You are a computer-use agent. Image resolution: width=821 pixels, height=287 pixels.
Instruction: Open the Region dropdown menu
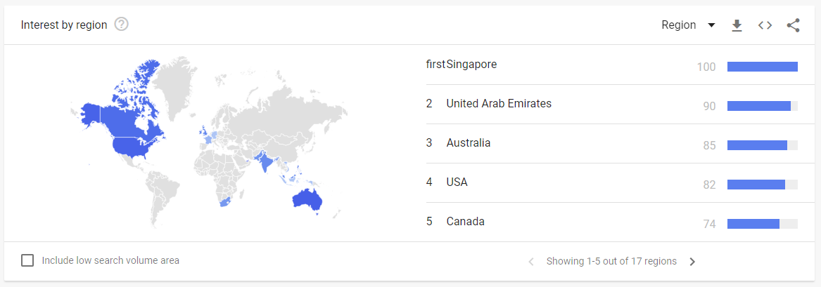pos(688,25)
